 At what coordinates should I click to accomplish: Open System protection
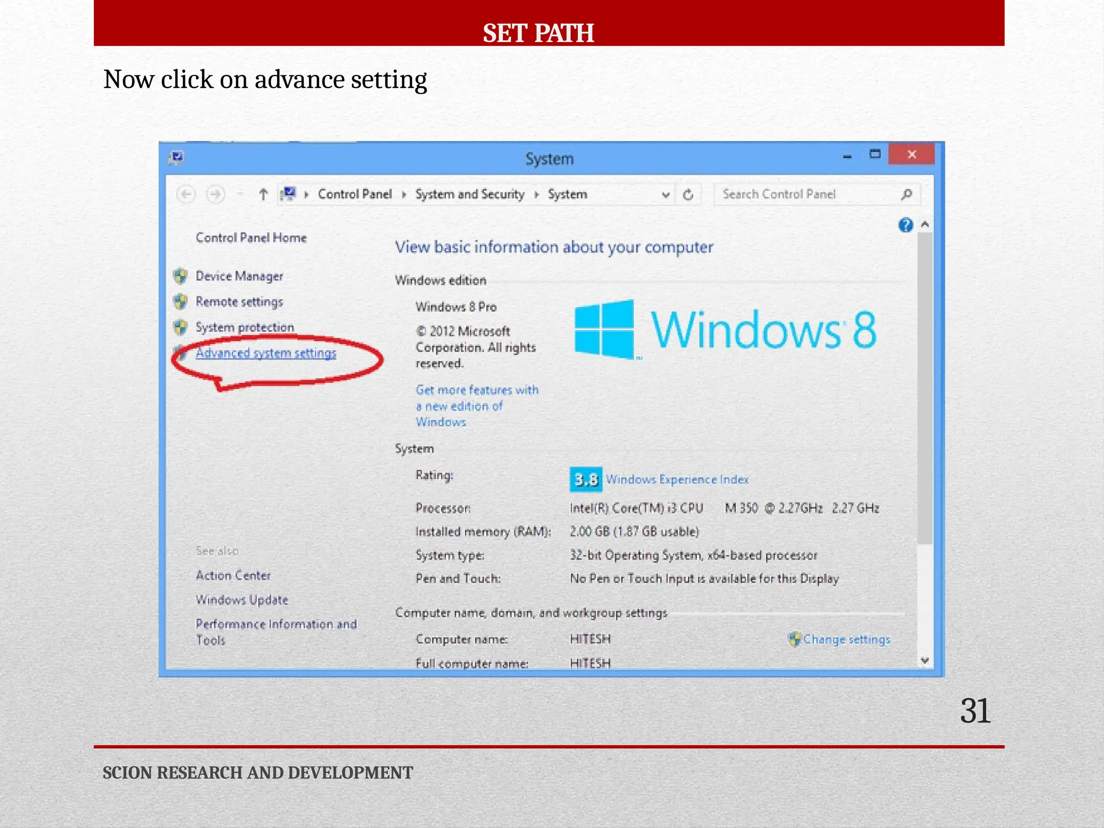pyautogui.click(x=245, y=327)
